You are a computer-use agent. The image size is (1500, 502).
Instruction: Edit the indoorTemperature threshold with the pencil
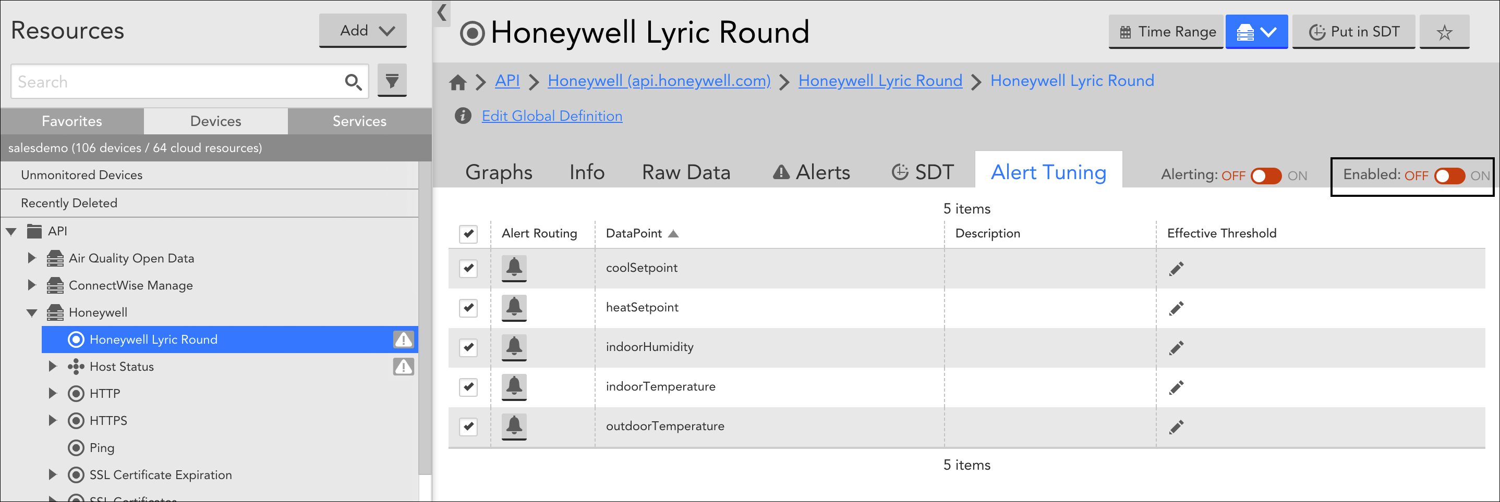[x=1176, y=387]
